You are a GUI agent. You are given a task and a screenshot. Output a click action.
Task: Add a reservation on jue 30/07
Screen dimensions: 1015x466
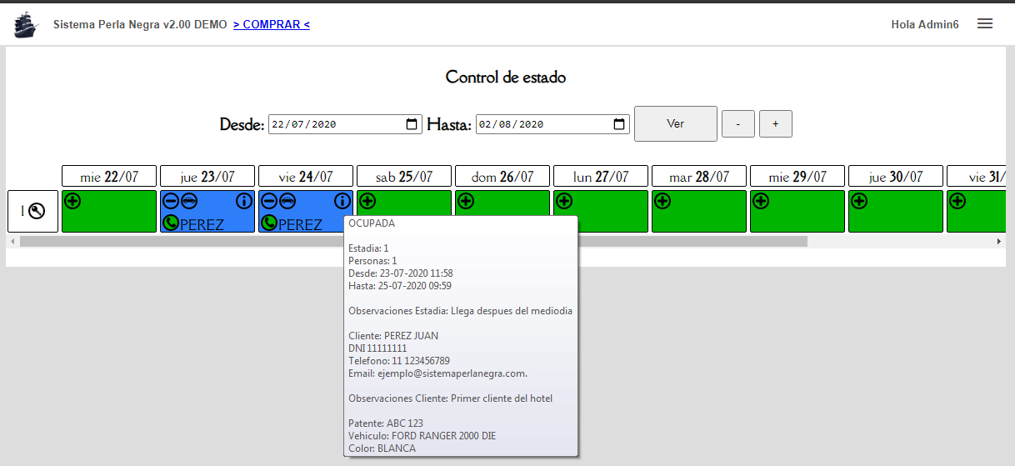[859, 201]
